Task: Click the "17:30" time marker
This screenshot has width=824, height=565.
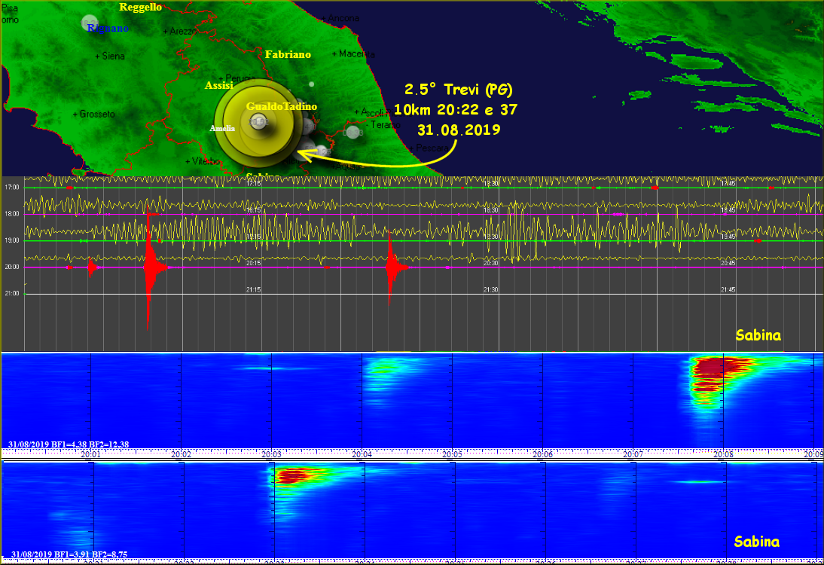Action: point(491,183)
